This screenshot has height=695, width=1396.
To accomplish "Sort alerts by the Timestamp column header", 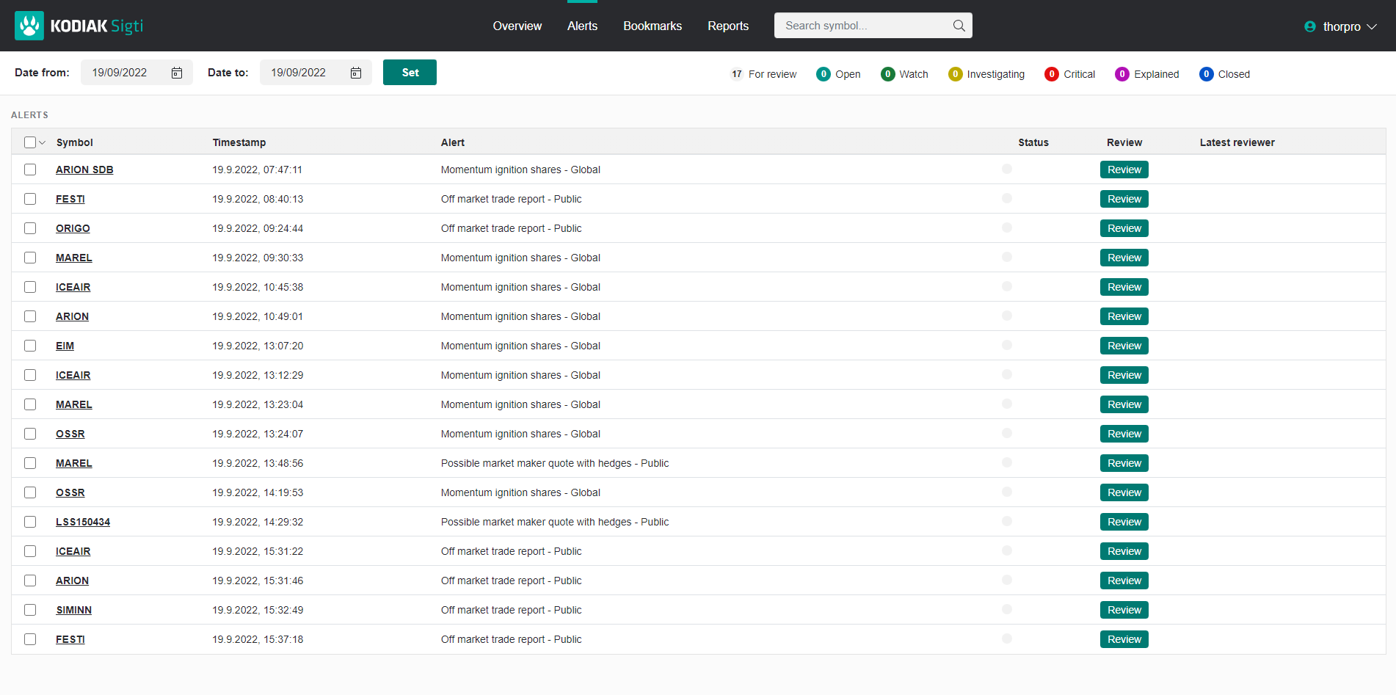I will tap(239, 142).
